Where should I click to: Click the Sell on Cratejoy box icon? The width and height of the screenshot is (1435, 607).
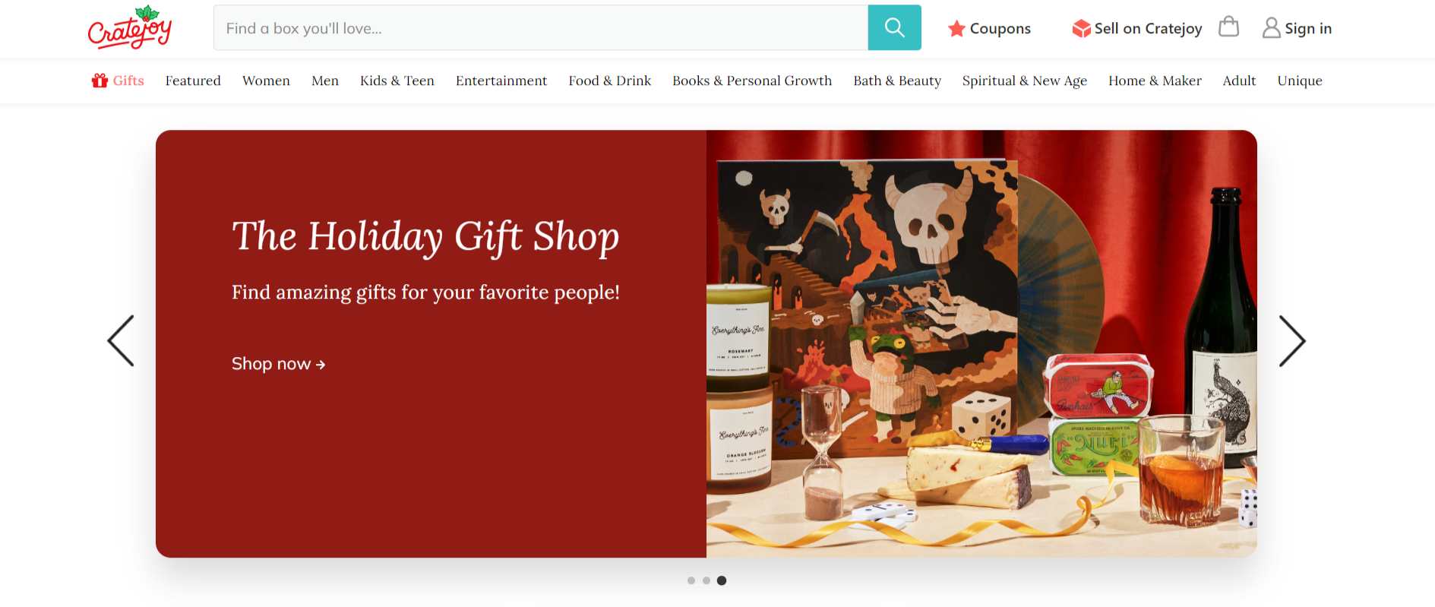click(x=1081, y=29)
